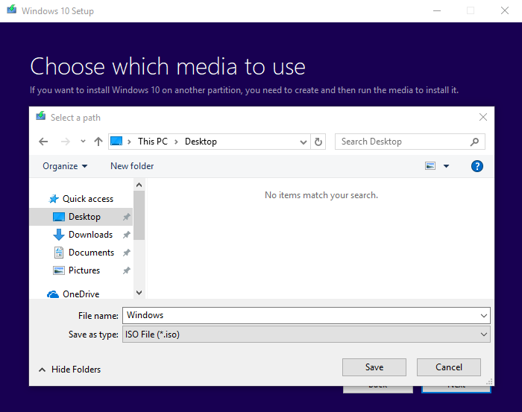522x412 pixels.
Task: Collapse the pane with Hide Folders
Action: 70,370
